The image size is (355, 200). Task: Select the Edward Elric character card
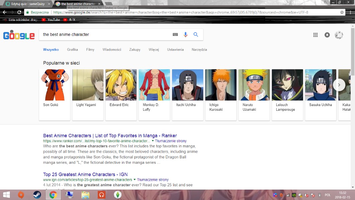[x=121, y=95]
